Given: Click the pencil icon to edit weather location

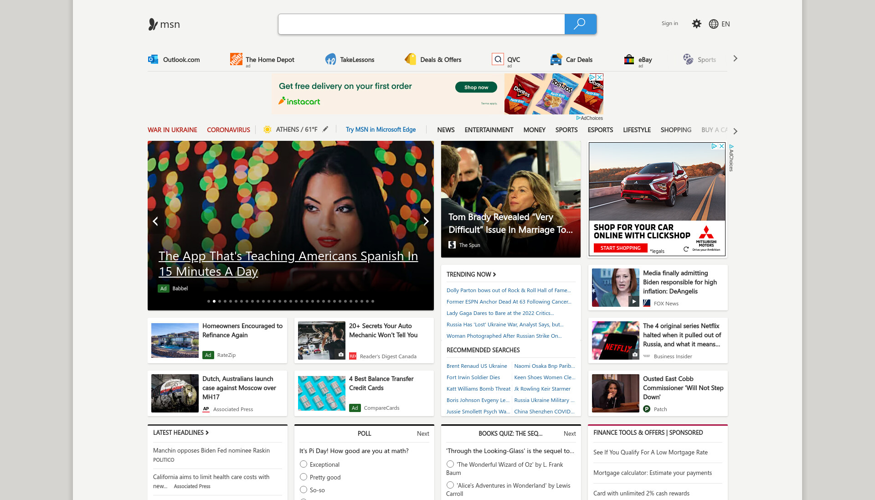Looking at the screenshot, I should click(325, 129).
